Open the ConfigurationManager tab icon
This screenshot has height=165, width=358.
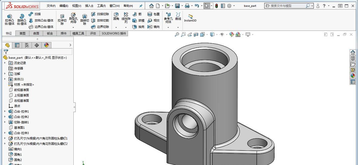click(27, 45)
